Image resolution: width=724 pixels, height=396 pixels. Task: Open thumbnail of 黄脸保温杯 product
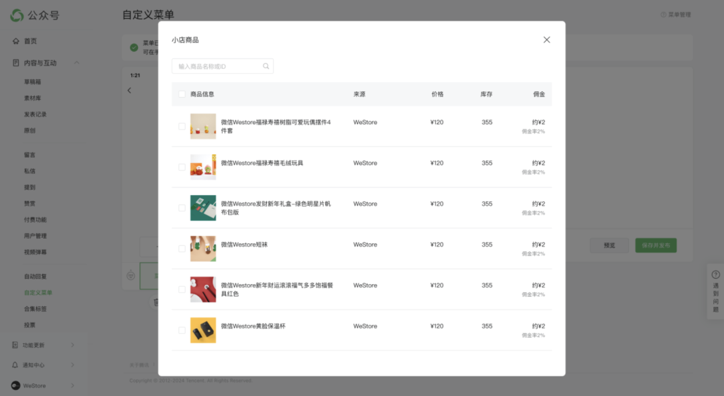coord(203,330)
